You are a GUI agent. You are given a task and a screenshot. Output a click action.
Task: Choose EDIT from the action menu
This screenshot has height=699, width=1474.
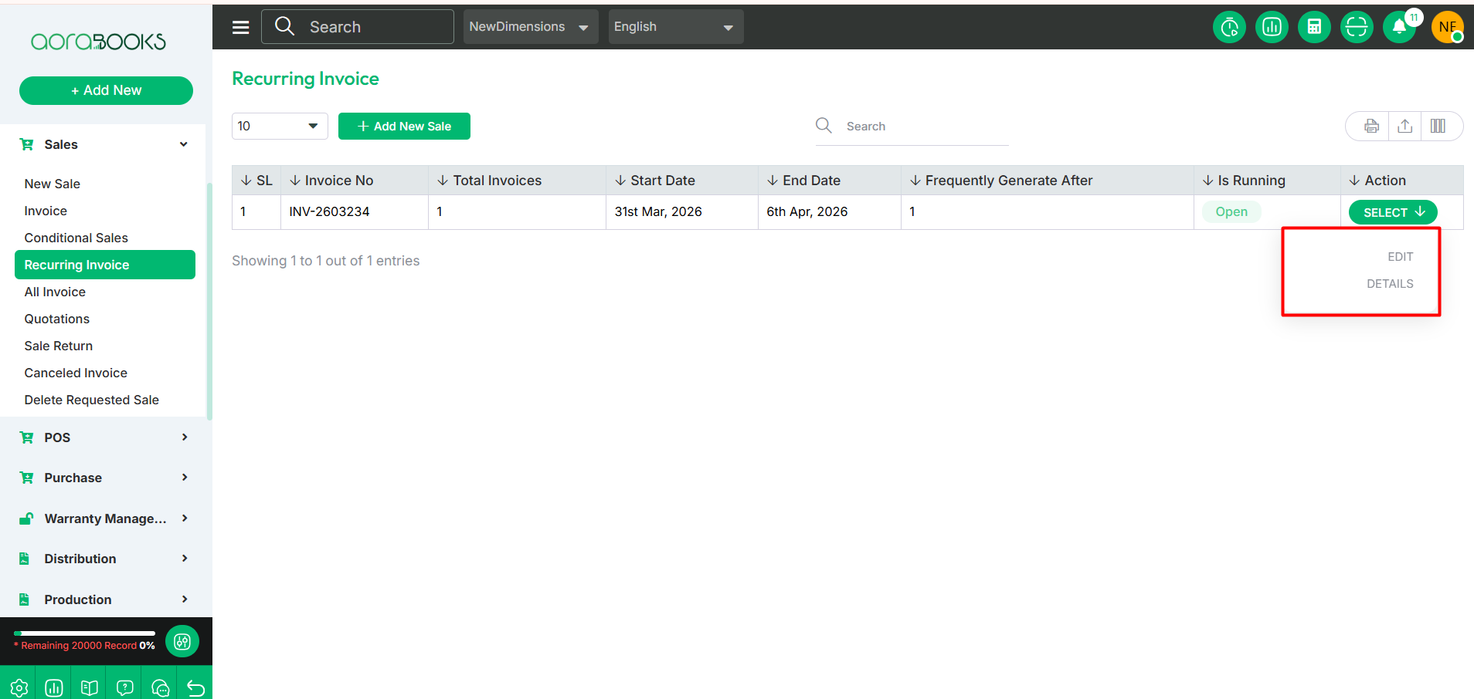click(x=1400, y=257)
